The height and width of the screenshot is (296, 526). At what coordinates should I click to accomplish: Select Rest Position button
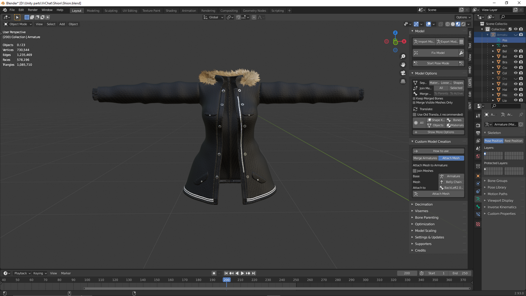(513, 141)
